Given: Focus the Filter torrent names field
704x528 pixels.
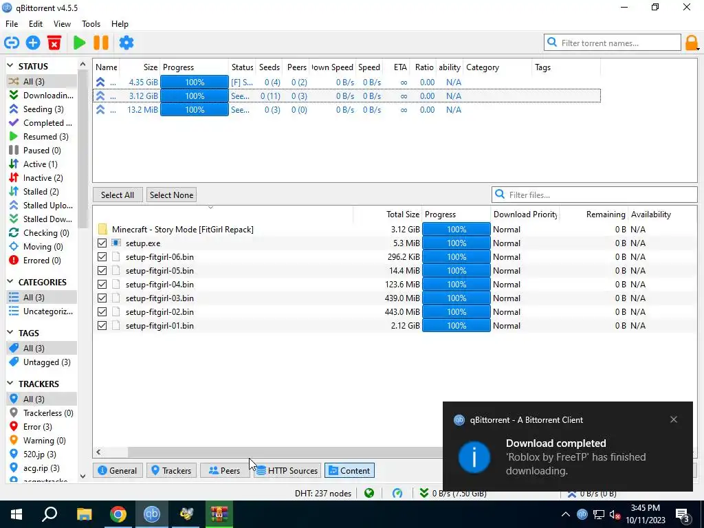Looking at the screenshot, I should coord(613,43).
